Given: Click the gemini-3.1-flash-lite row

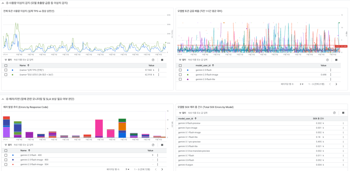Looking at the screenshot, I should tap(261, 137).
